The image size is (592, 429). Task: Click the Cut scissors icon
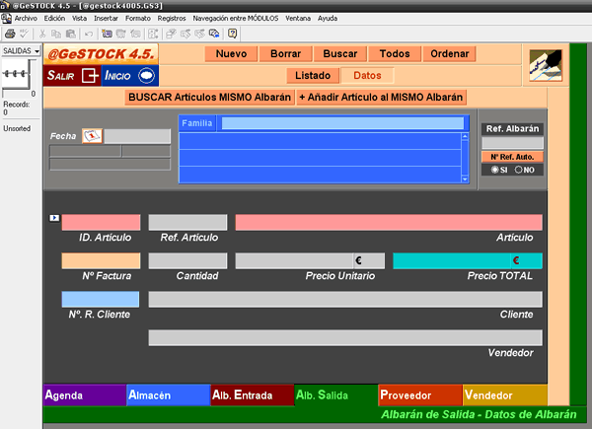(x=42, y=34)
